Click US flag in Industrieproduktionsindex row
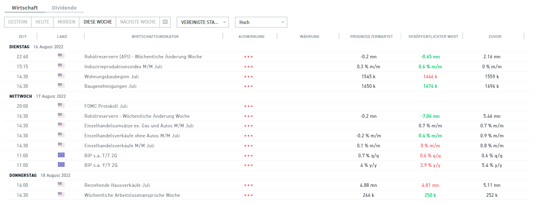 pyautogui.click(x=61, y=66)
